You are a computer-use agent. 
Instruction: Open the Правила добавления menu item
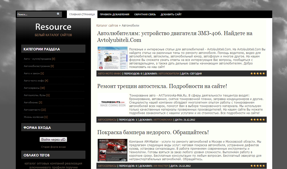pos(114,15)
